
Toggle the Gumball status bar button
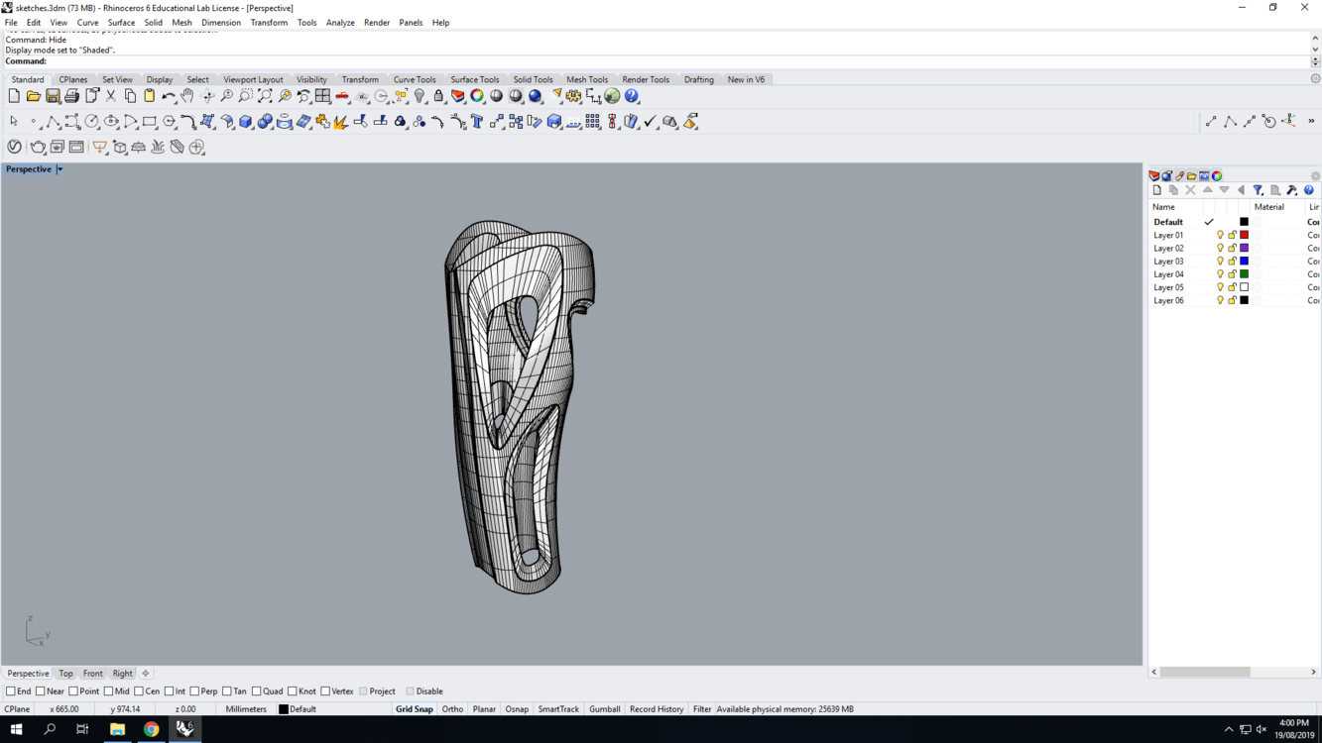604,709
